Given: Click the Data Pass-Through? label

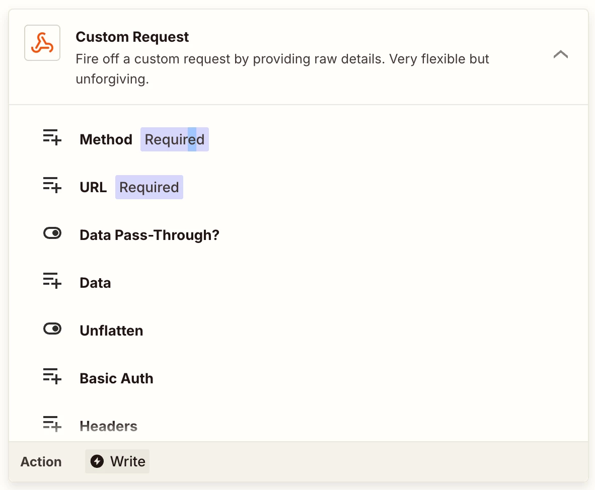Looking at the screenshot, I should tap(150, 235).
